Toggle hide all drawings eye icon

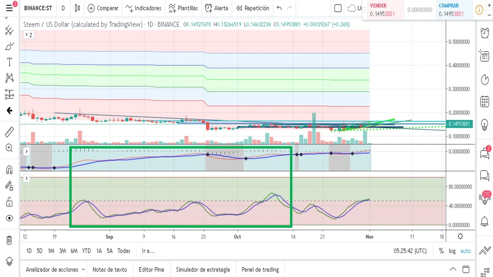[x=9, y=218]
